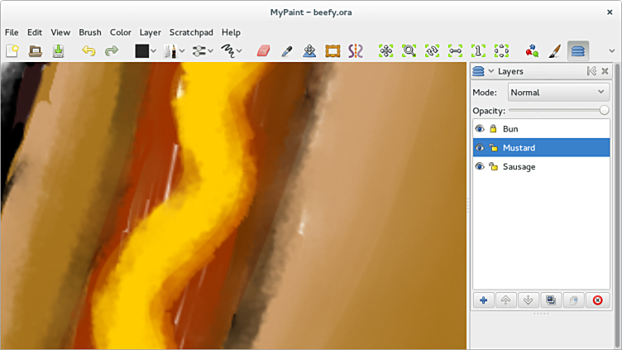Screen dimensions: 622x350
Task: Toggle visibility of the Sausage layer
Action: [x=480, y=167]
